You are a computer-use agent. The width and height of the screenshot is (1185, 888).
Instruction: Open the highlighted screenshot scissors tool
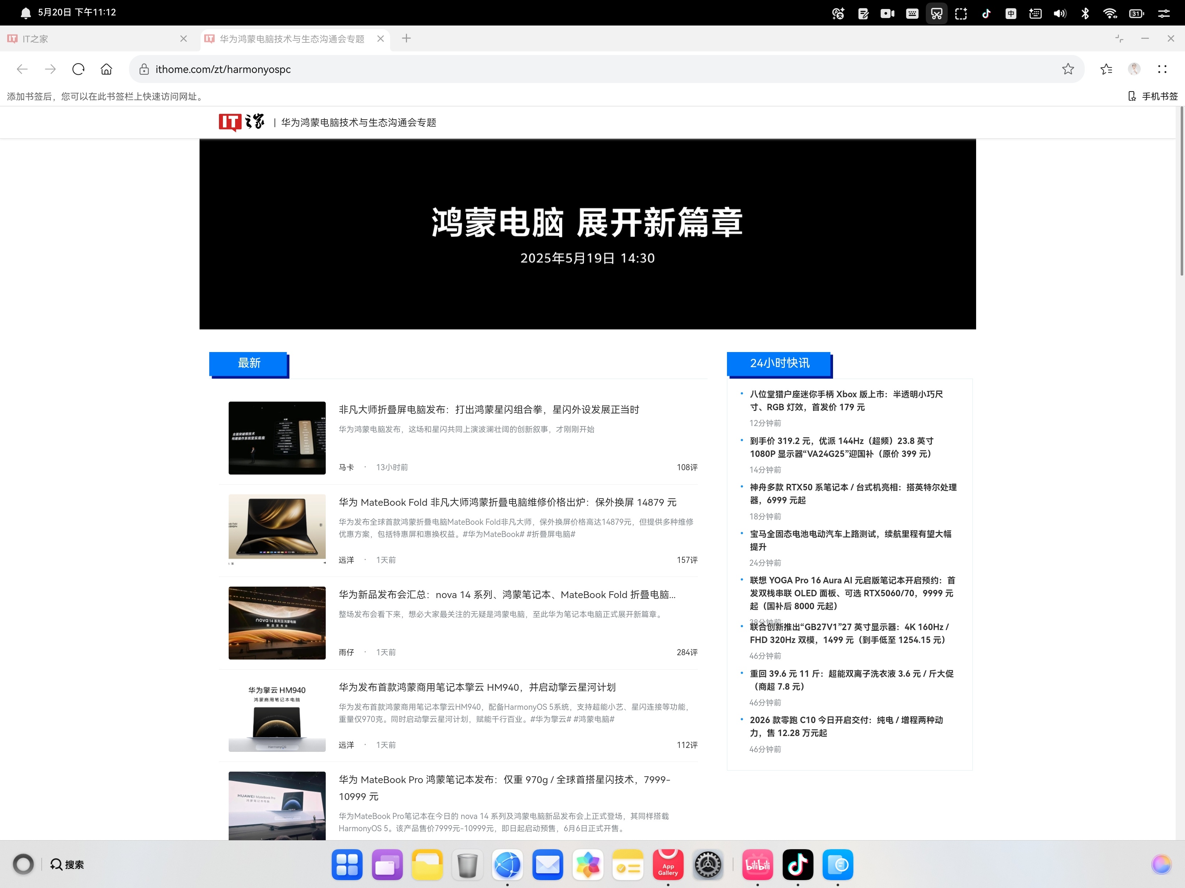tap(937, 13)
